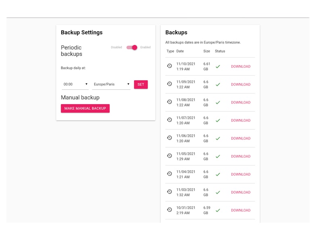The width and height of the screenshot is (316, 240).
Task: Click history icon for 11/06/2021 backup
Action: (x=170, y=138)
